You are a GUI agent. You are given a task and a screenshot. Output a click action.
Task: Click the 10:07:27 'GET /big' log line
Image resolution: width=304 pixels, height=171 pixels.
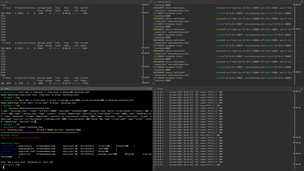point(188,106)
